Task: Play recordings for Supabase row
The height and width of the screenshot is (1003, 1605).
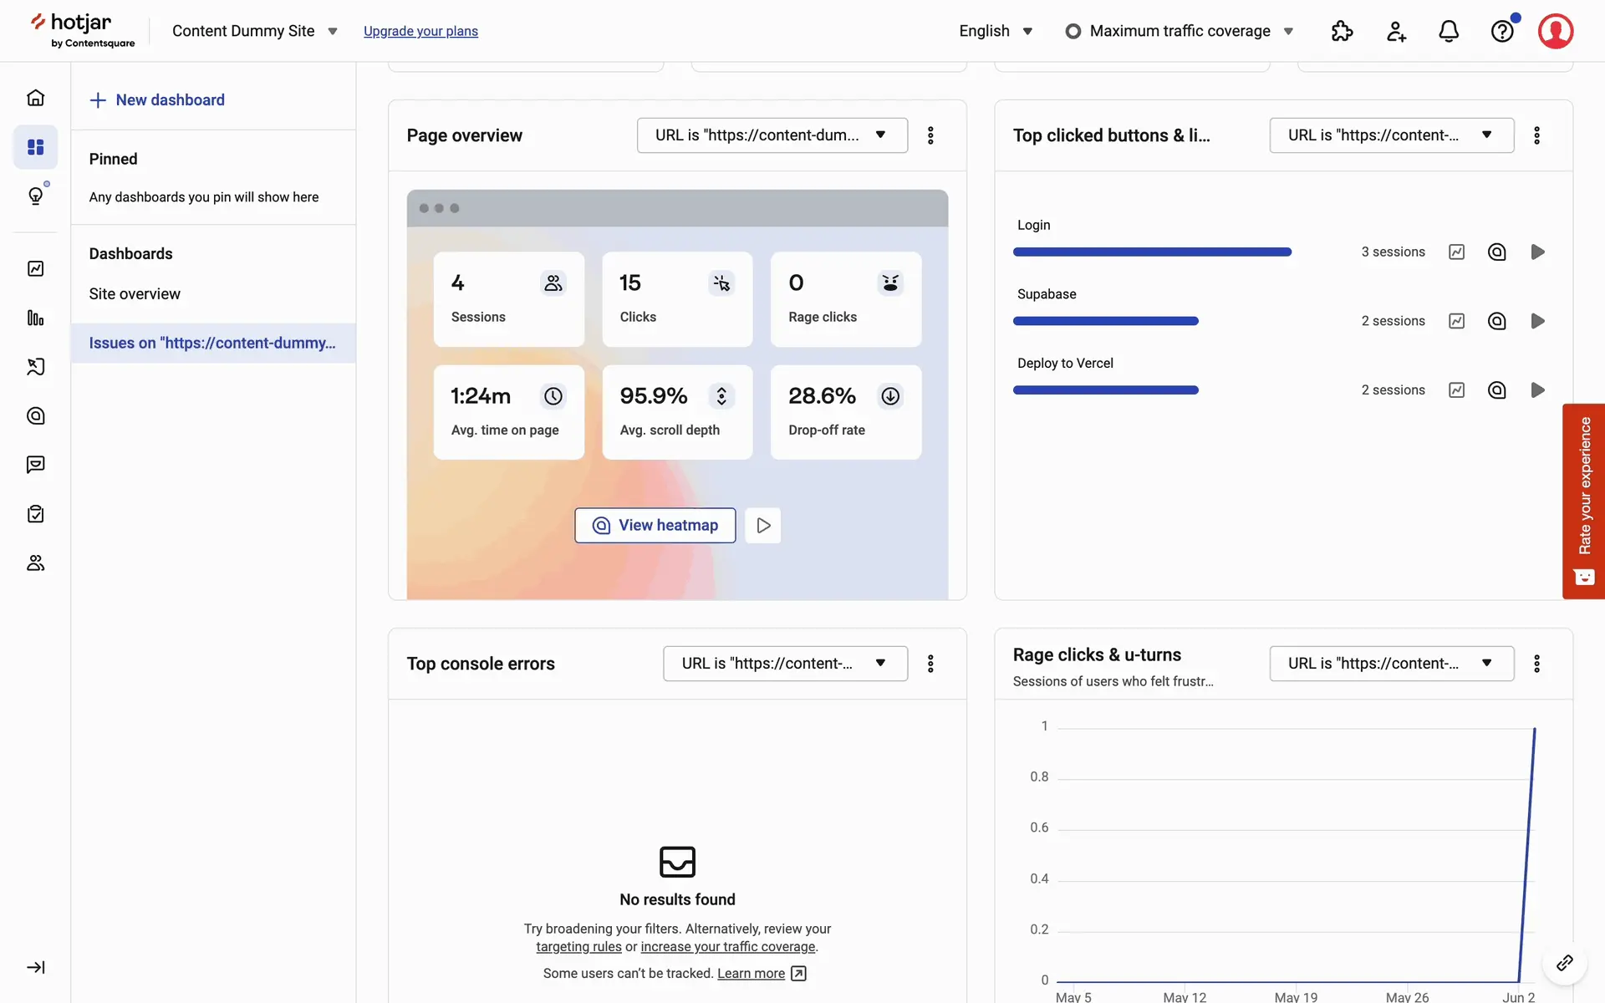Action: 1536,321
